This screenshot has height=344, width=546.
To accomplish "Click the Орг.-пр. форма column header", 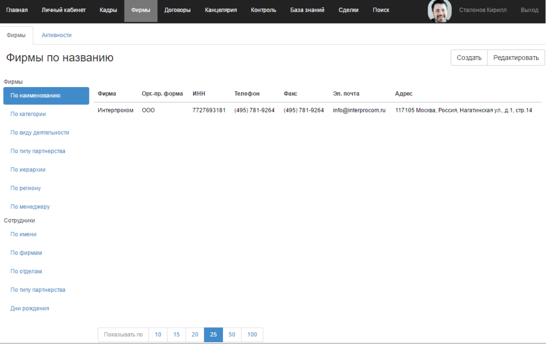I will [x=162, y=94].
